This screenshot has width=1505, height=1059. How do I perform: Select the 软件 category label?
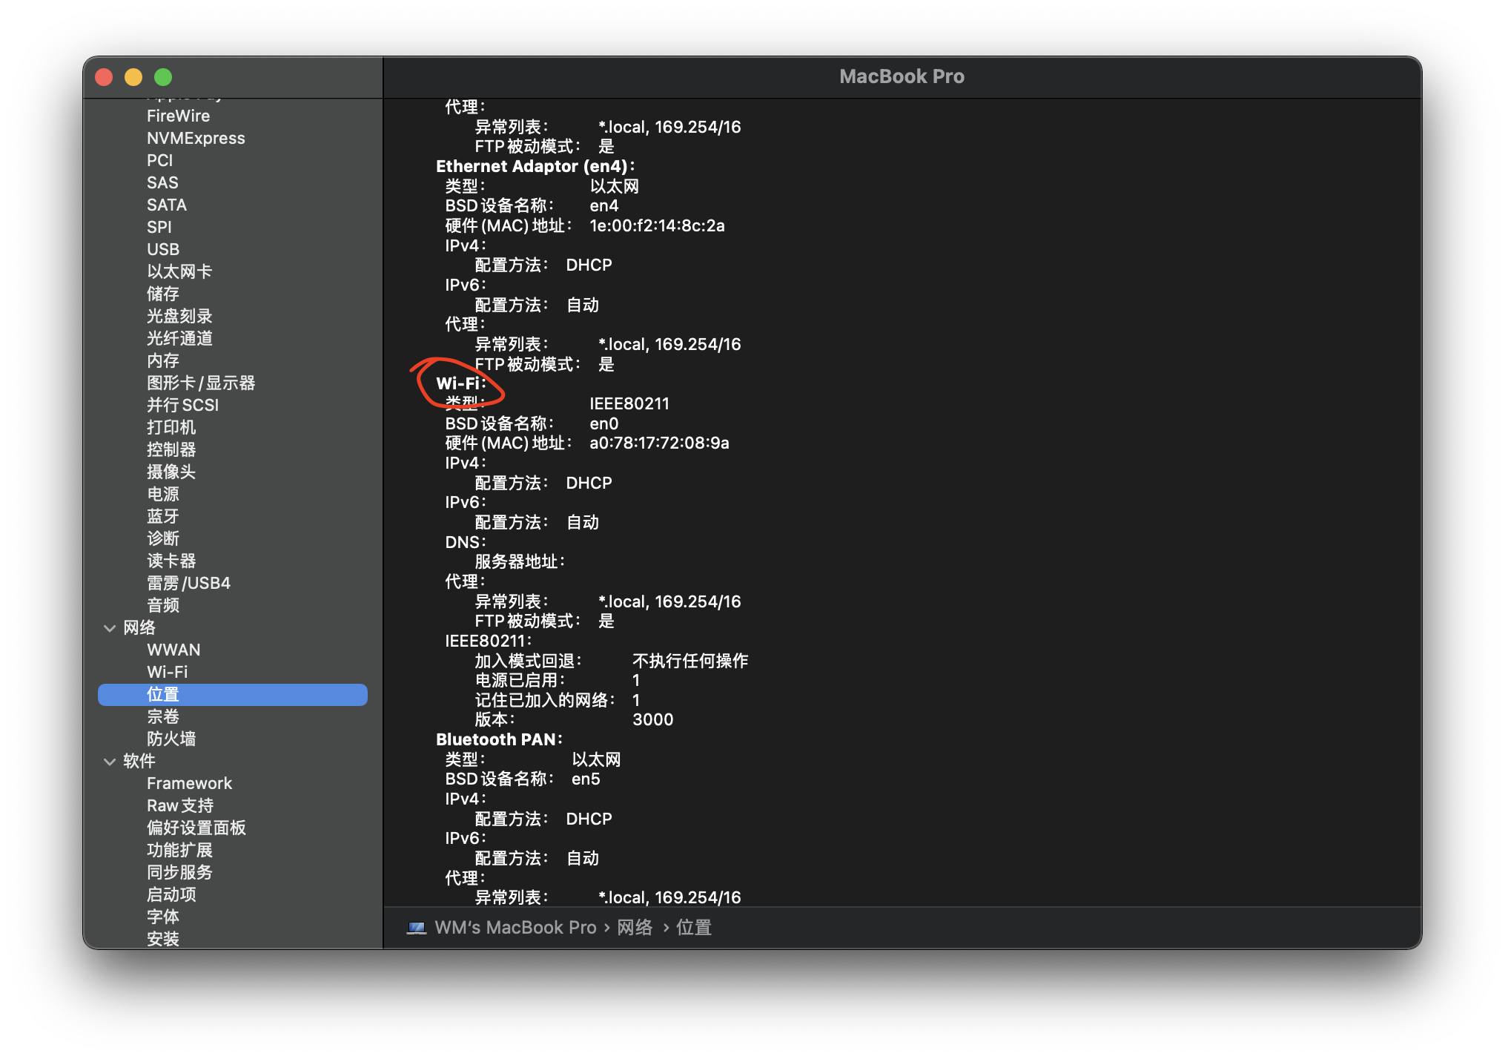pyautogui.click(x=139, y=761)
